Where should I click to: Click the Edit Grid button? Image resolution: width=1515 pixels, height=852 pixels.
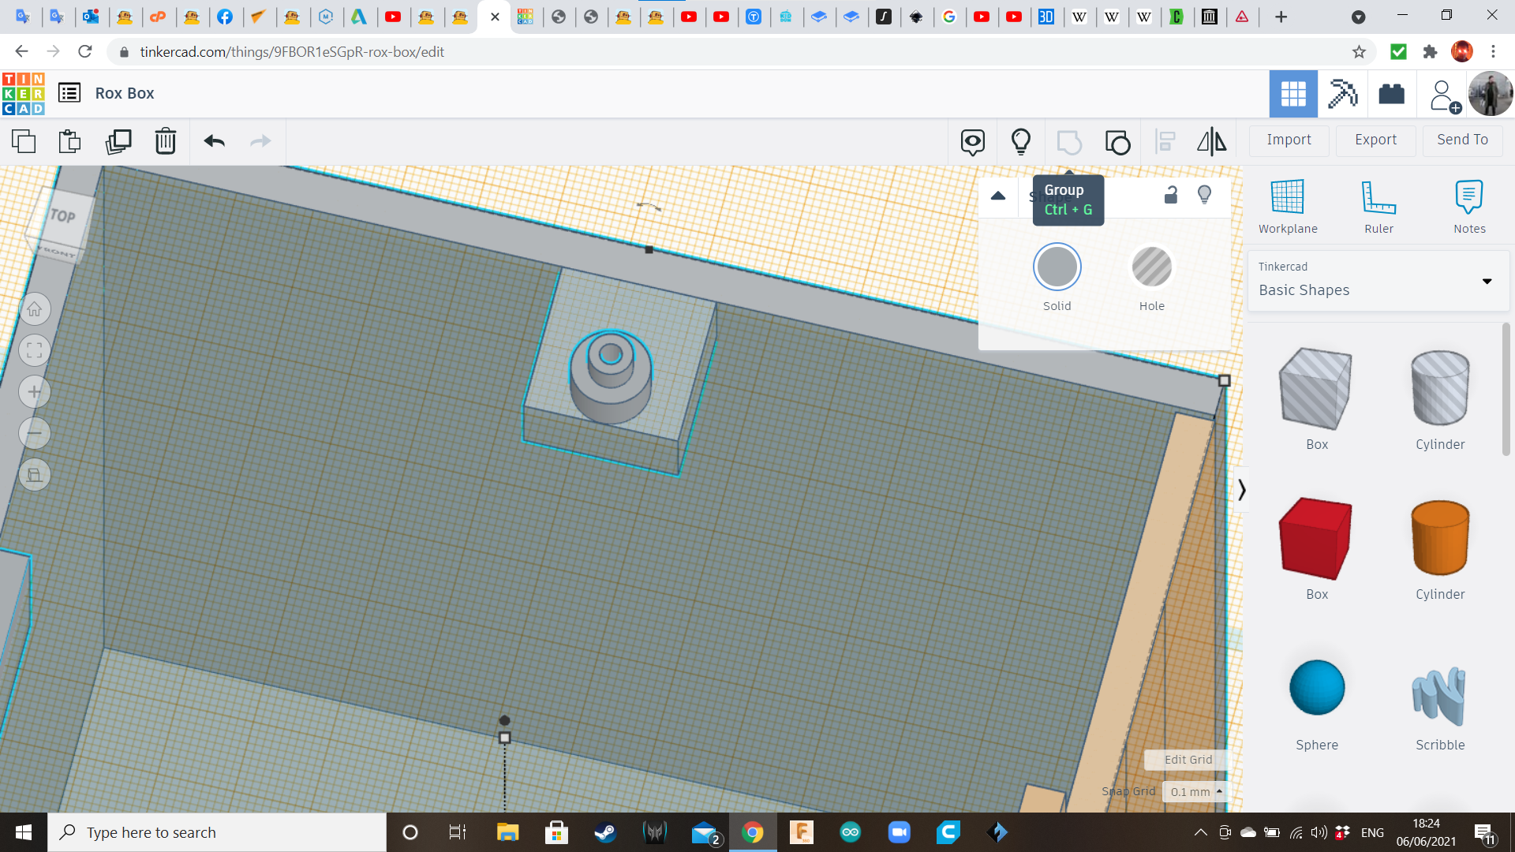[x=1188, y=760]
